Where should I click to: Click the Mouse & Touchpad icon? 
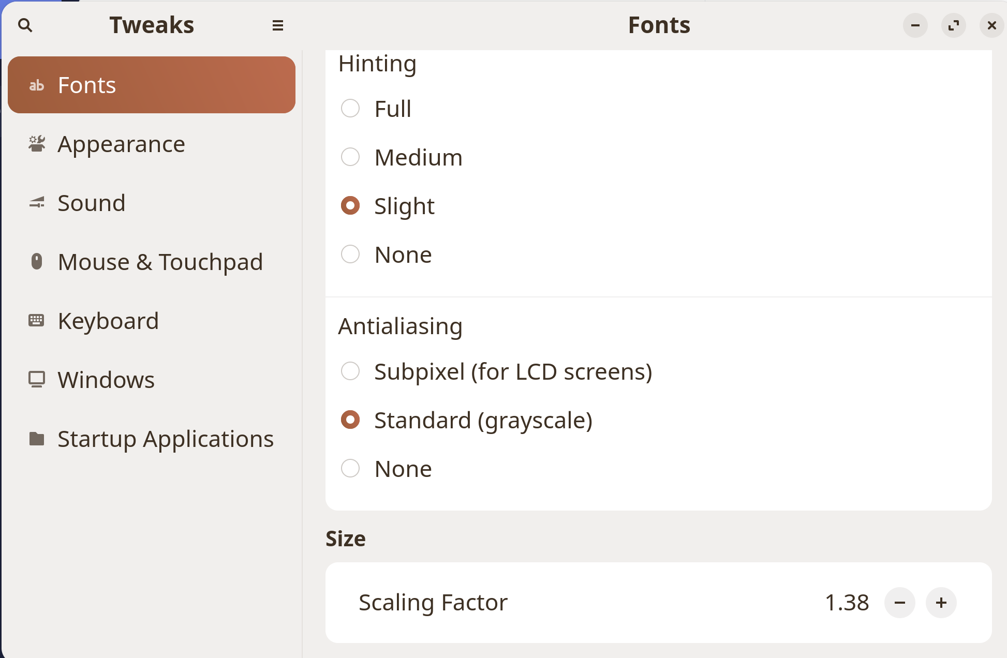(x=36, y=262)
